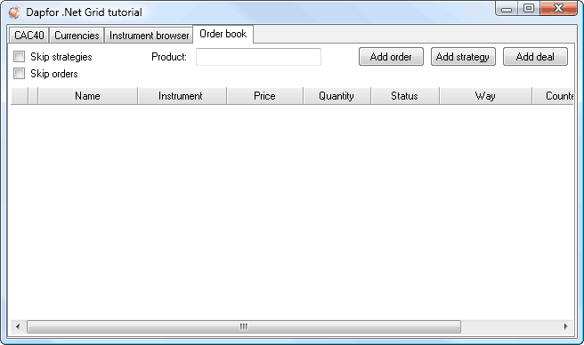Sort by the Instrument column header
Screen dimensions: 584x345
[x=182, y=96]
